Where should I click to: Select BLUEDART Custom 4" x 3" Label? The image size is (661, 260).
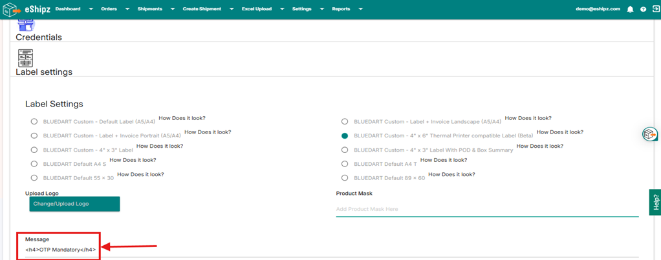pyautogui.click(x=34, y=150)
